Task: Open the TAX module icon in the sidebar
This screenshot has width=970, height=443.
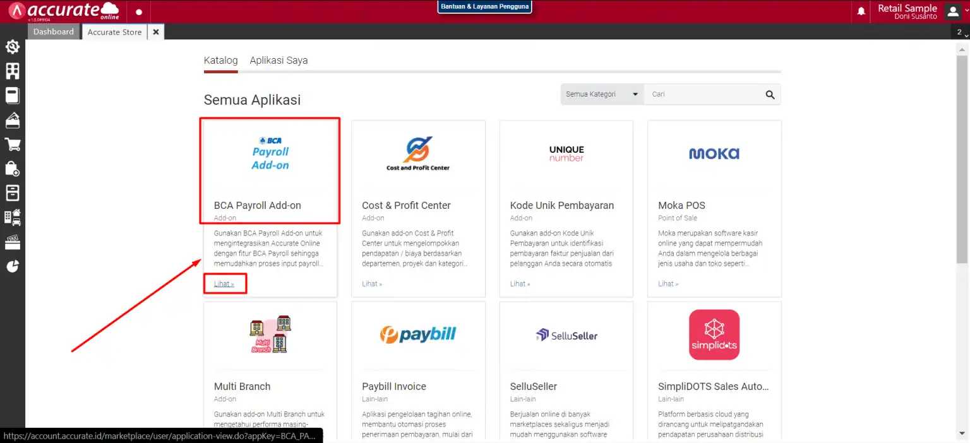Action: (13, 242)
